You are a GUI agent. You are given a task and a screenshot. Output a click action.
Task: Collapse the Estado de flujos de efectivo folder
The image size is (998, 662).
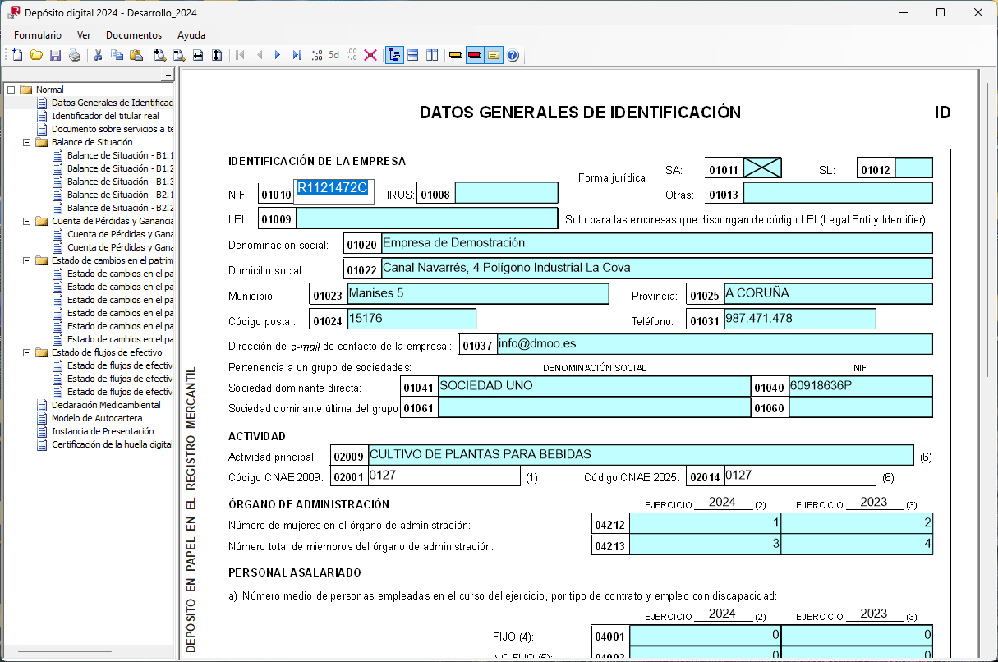click(x=27, y=352)
